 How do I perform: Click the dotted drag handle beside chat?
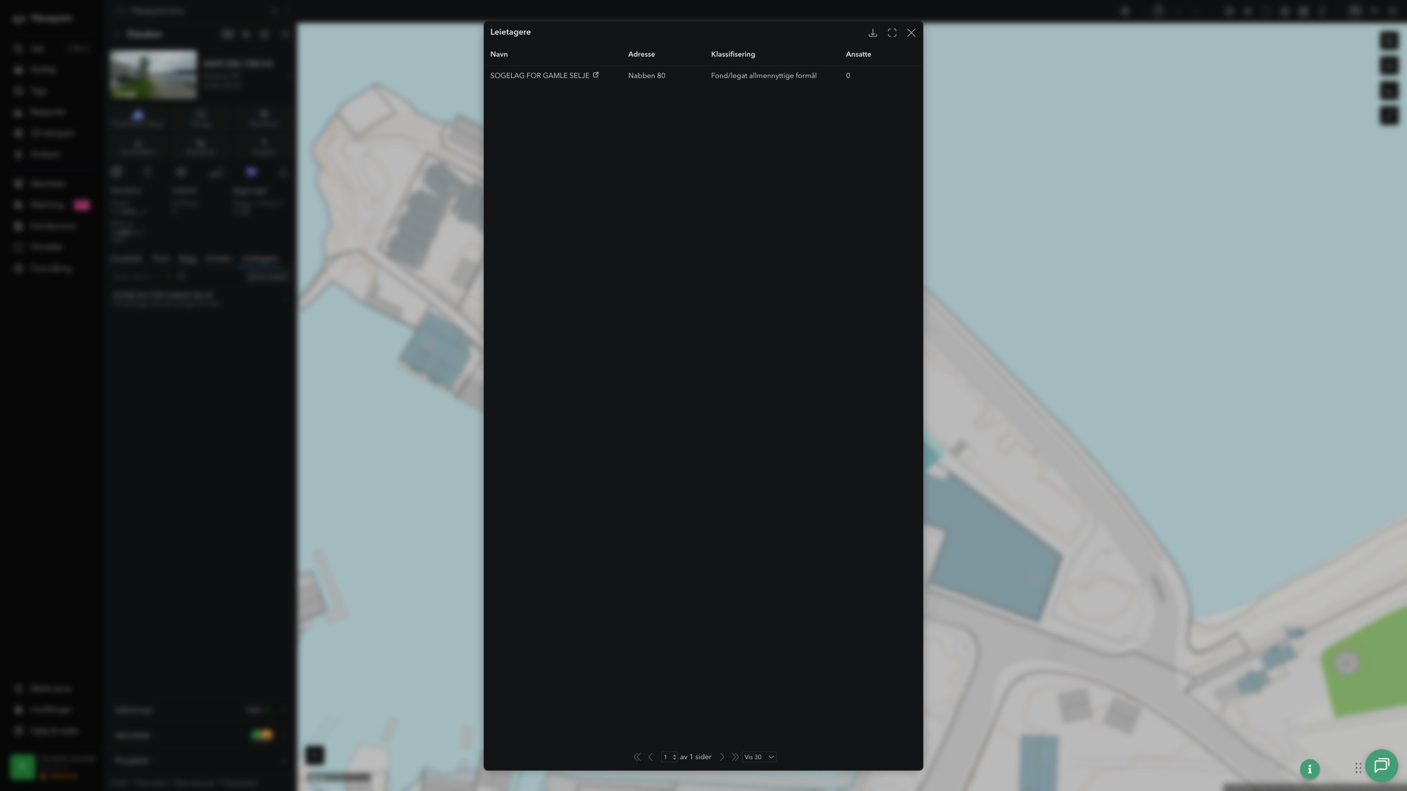[x=1358, y=768]
